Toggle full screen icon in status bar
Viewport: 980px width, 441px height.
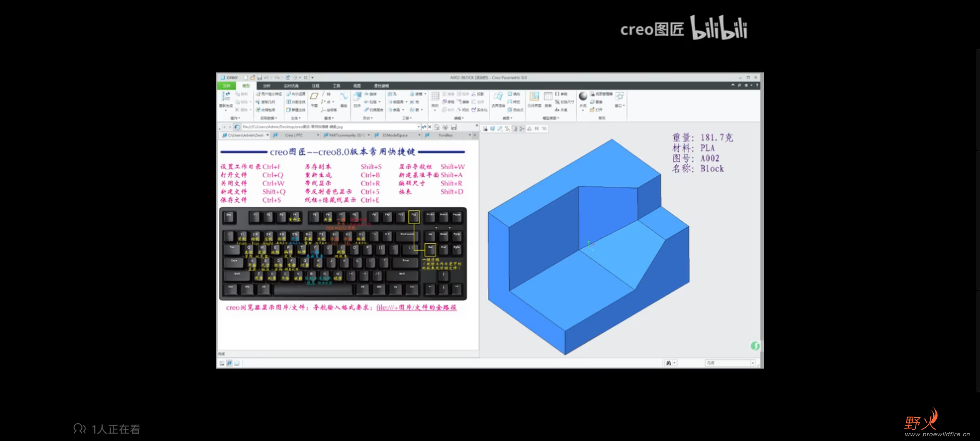coord(237,363)
